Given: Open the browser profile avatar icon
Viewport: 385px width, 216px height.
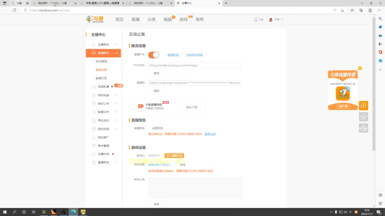Looking at the screenshot, I should [370, 10].
